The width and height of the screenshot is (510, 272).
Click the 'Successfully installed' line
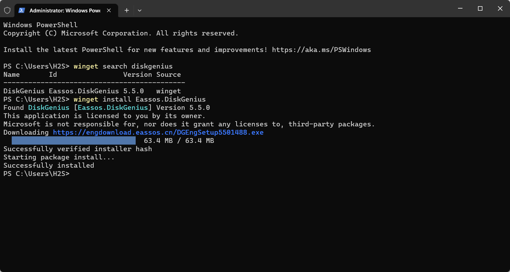pyautogui.click(x=49, y=166)
